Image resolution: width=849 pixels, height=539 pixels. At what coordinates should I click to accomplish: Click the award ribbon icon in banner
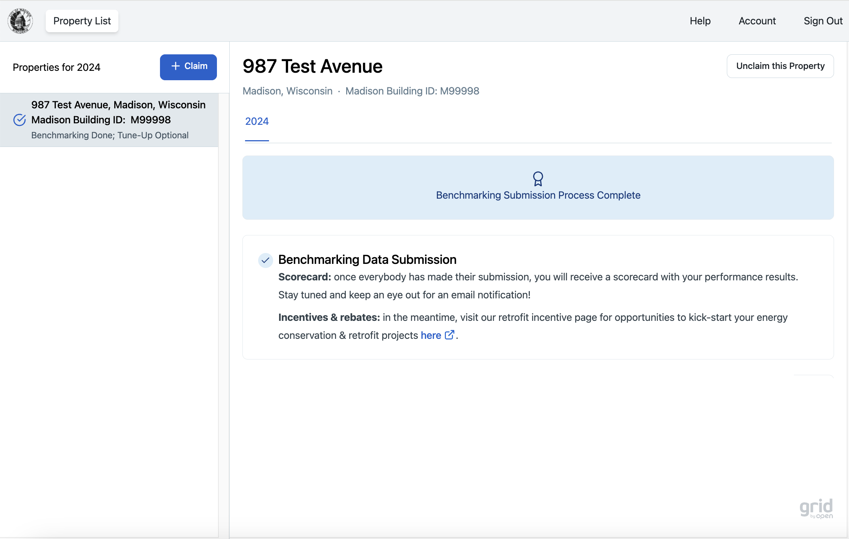[x=538, y=179]
